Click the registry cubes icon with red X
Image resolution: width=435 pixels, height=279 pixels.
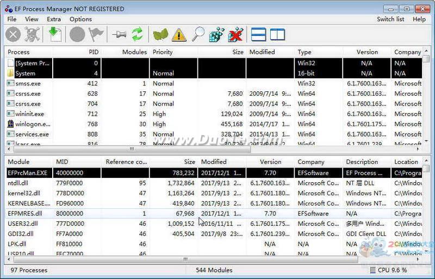point(235,35)
